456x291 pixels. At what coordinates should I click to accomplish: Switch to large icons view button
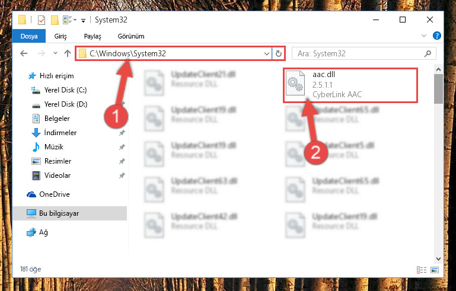tap(435, 270)
